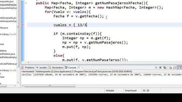The image size is (182, 102).
Task: Click the 'Integer np = m.get(f);' statement
Action: coord(86,38)
